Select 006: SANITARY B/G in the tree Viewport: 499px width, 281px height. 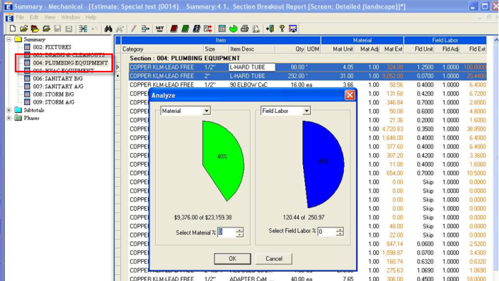[58, 79]
